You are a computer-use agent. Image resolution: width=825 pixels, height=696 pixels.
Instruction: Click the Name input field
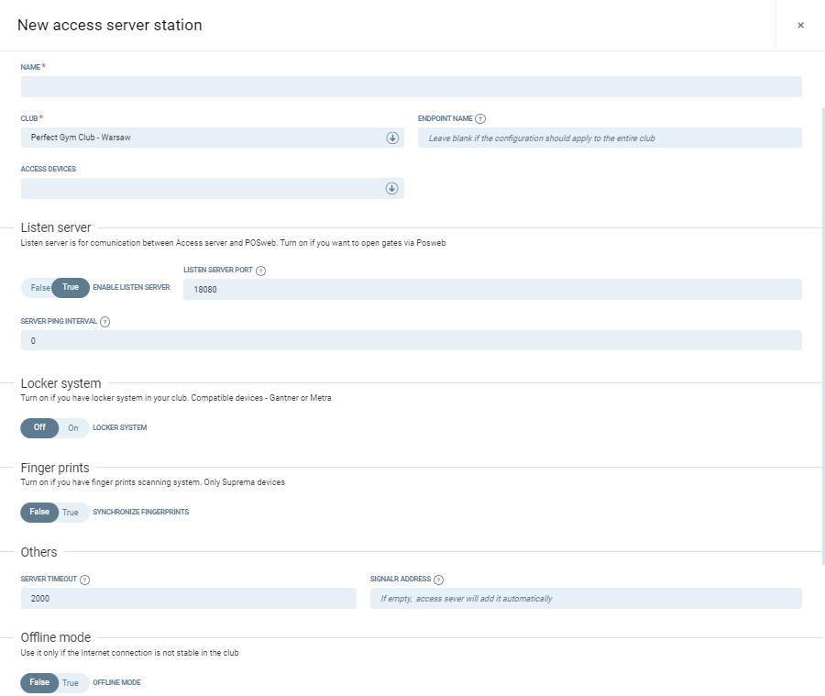click(x=411, y=87)
